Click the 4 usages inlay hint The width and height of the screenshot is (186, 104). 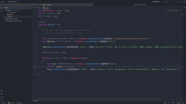[42, 22]
